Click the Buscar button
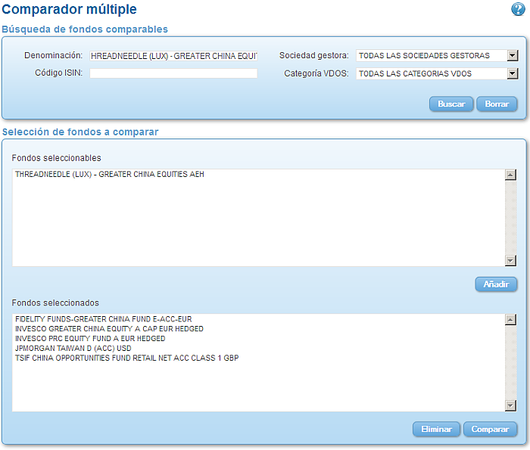530x450 pixels. [451, 104]
